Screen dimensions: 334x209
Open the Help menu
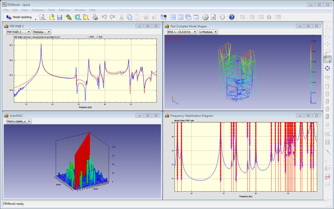pyautogui.click(x=92, y=10)
